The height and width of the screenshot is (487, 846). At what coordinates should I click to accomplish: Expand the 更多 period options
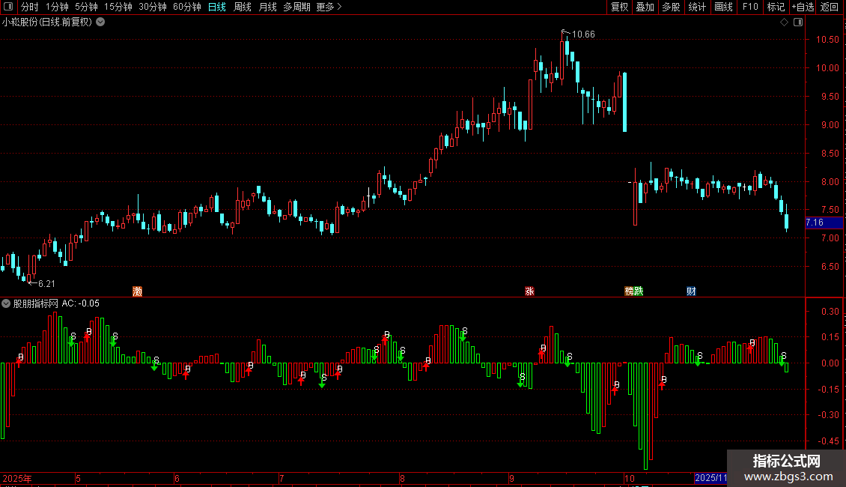click(329, 7)
